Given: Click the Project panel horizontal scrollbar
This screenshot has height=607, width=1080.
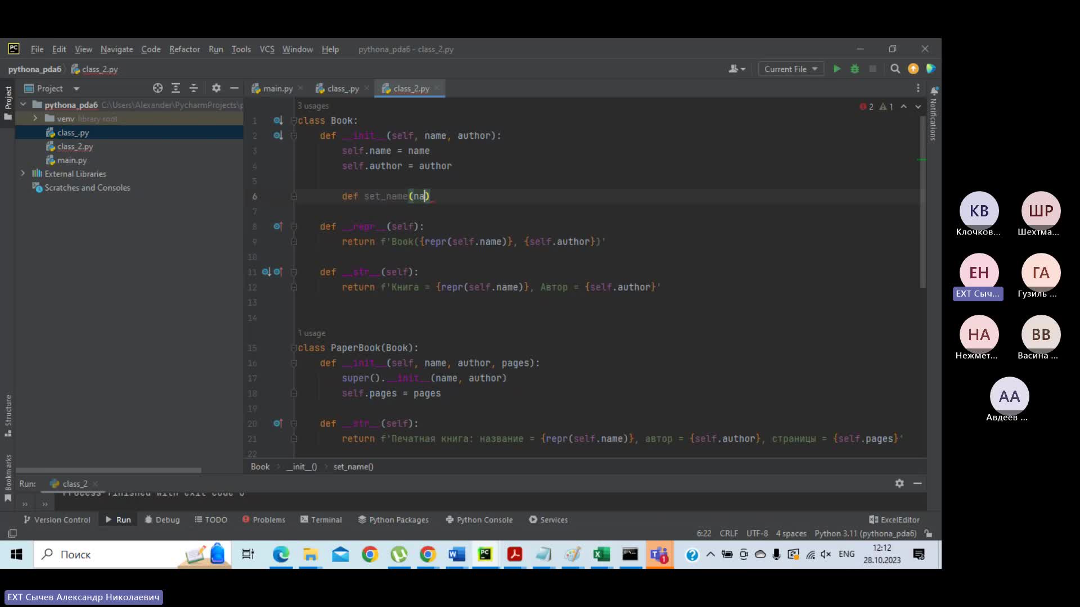Looking at the screenshot, I should click(109, 470).
